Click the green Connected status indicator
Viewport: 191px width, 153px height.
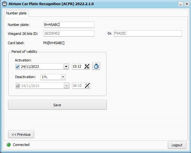(x=9, y=145)
